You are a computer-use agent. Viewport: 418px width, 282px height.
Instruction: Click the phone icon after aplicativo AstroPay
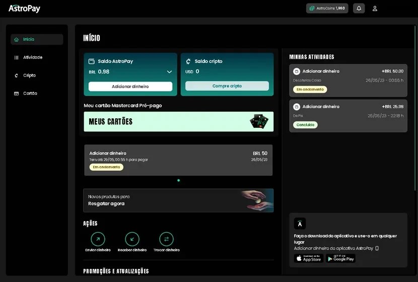(377, 248)
